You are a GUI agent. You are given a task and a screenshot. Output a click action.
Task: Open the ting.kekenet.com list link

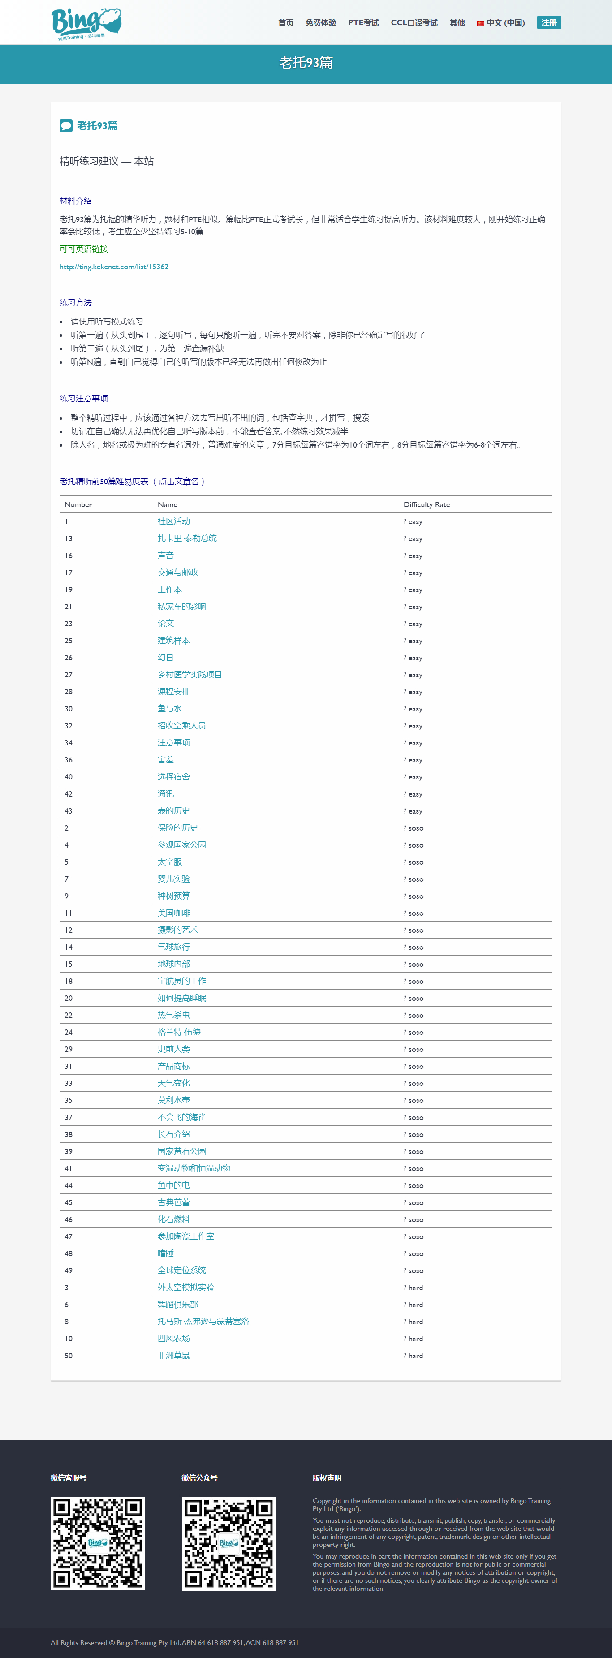click(114, 267)
